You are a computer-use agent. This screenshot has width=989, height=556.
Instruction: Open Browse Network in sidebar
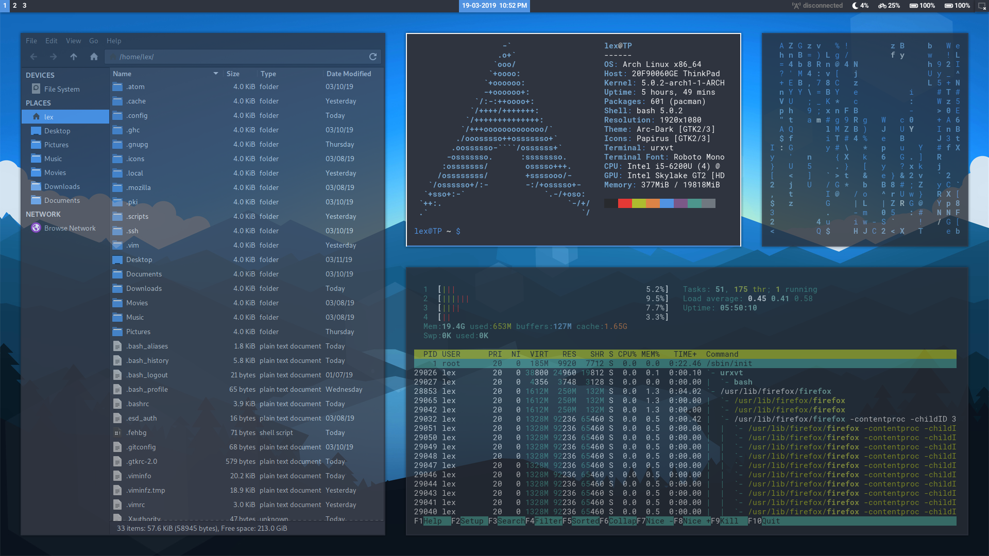coord(70,228)
